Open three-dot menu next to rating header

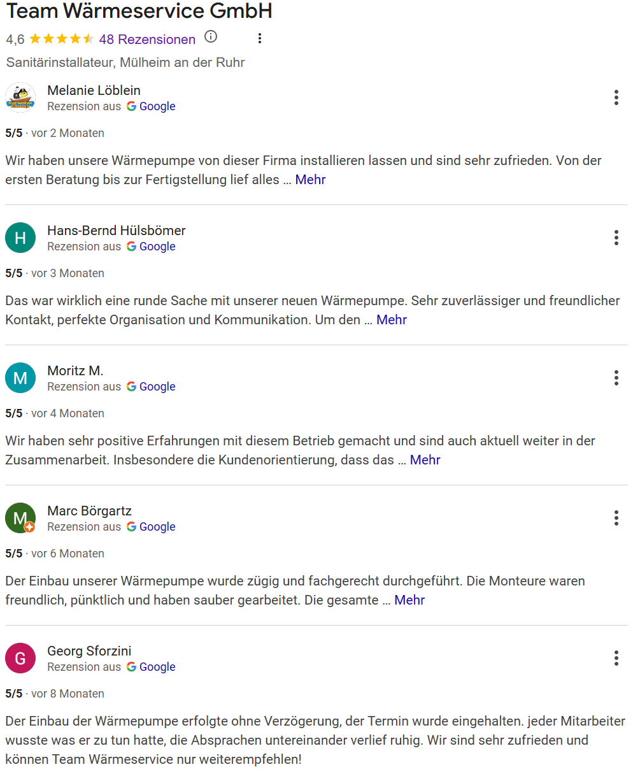[x=259, y=38]
